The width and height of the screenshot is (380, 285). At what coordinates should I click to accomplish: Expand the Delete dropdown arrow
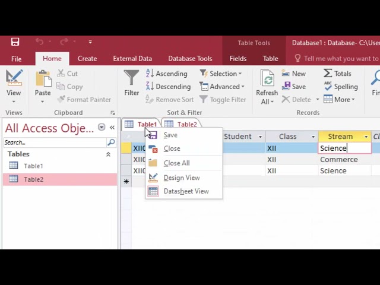tap(318, 99)
